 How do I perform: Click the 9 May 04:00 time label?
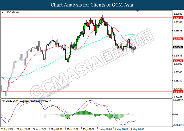[88, 129]
